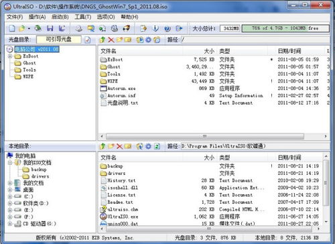Expand the 桌面 tree node

point(10,190)
